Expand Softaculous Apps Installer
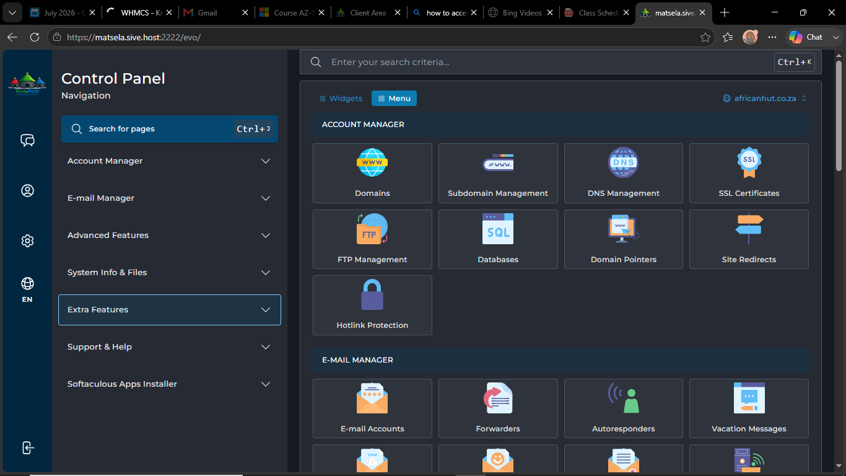Screen dimensions: 846x476 (170, 384)
